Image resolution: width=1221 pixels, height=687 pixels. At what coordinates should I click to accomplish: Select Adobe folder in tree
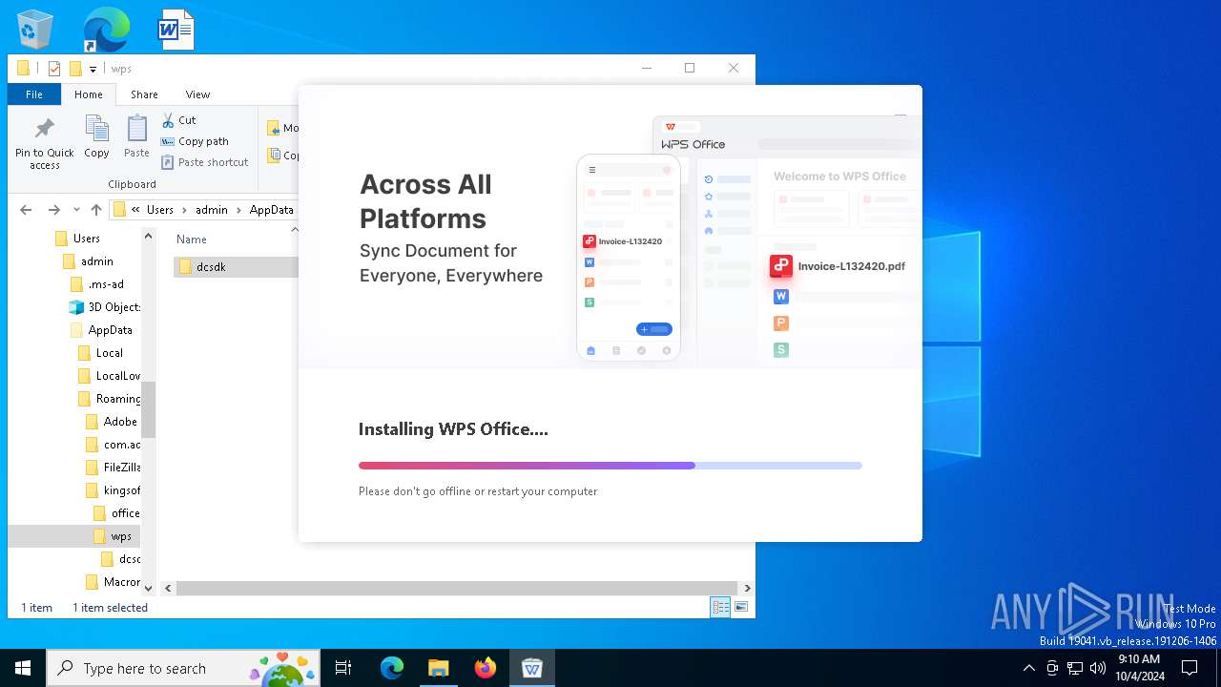(120, 422)
